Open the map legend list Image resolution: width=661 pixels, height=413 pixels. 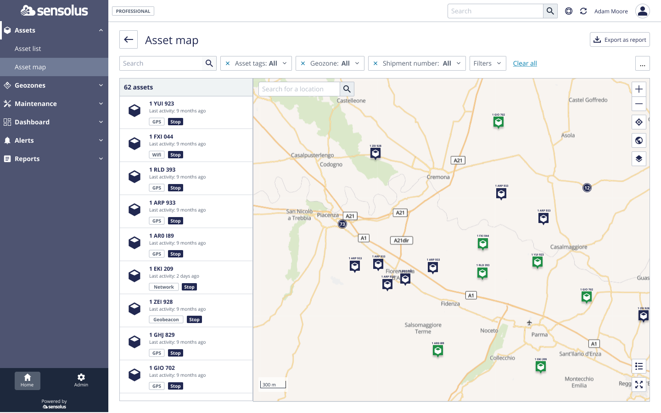[639, 366]
